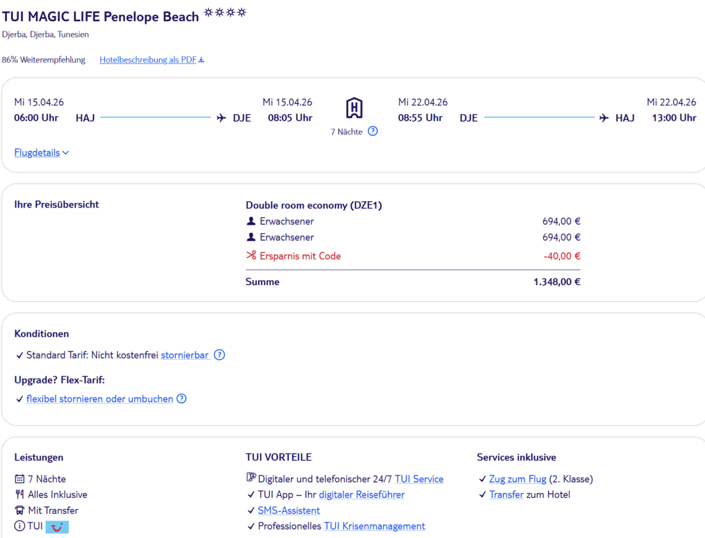
Task: Click the TUI smile logo
Action: coord(57,526)
